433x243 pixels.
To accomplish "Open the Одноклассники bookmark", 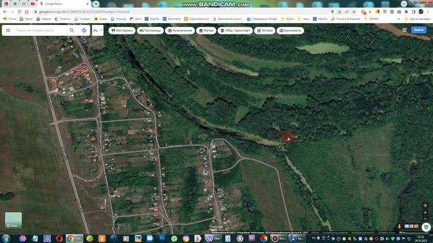I will 197,19.
